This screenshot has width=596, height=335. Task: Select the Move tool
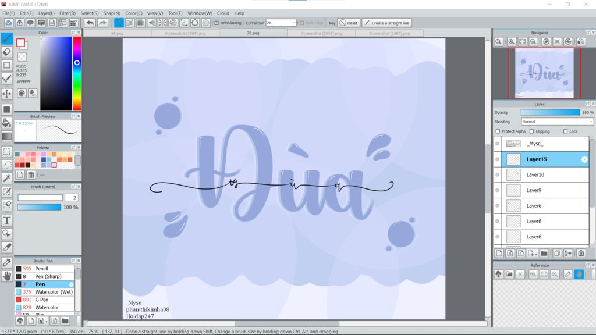(x=7, y=94)
